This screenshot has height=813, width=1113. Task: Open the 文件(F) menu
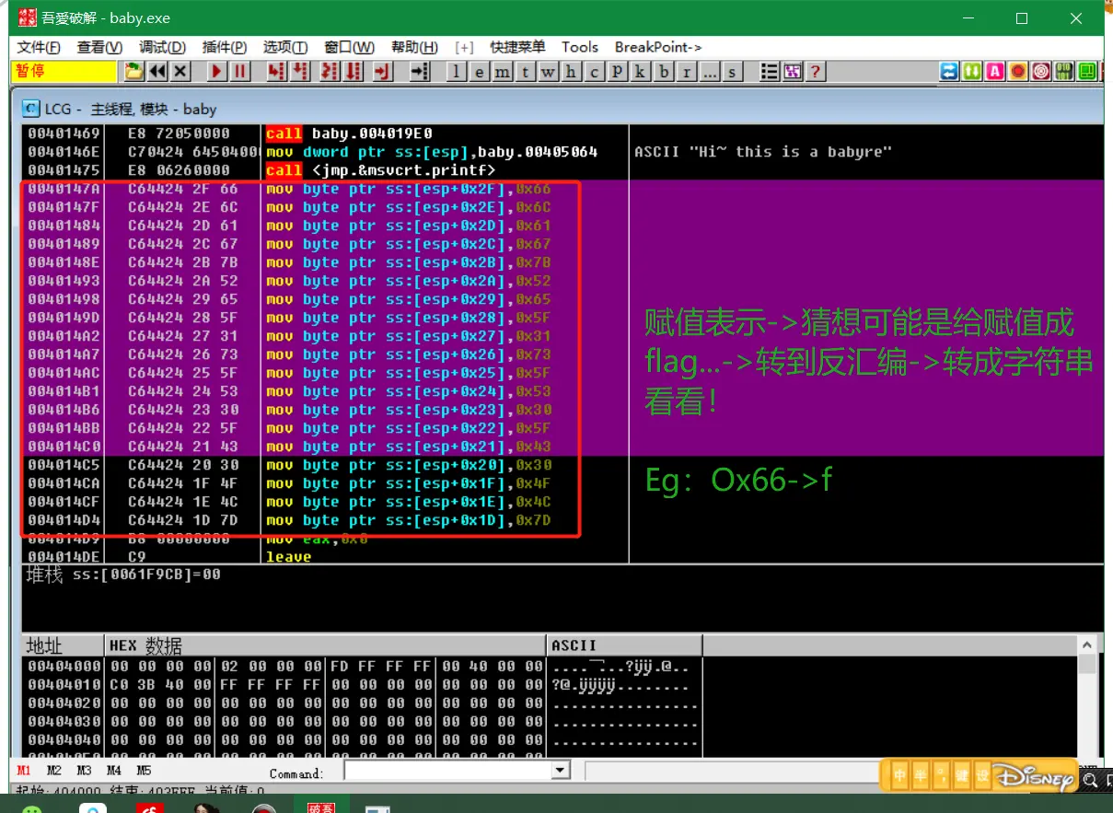[x=39, y=48]
